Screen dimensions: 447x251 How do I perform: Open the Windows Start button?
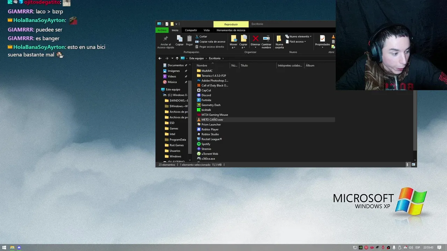4,248
